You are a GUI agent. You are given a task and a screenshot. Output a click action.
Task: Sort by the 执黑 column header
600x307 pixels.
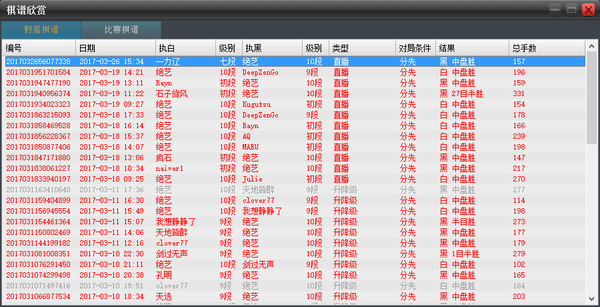coord(272,48)
